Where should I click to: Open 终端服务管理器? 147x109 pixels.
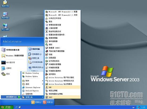pyautogui.click(x=62, y=64)
